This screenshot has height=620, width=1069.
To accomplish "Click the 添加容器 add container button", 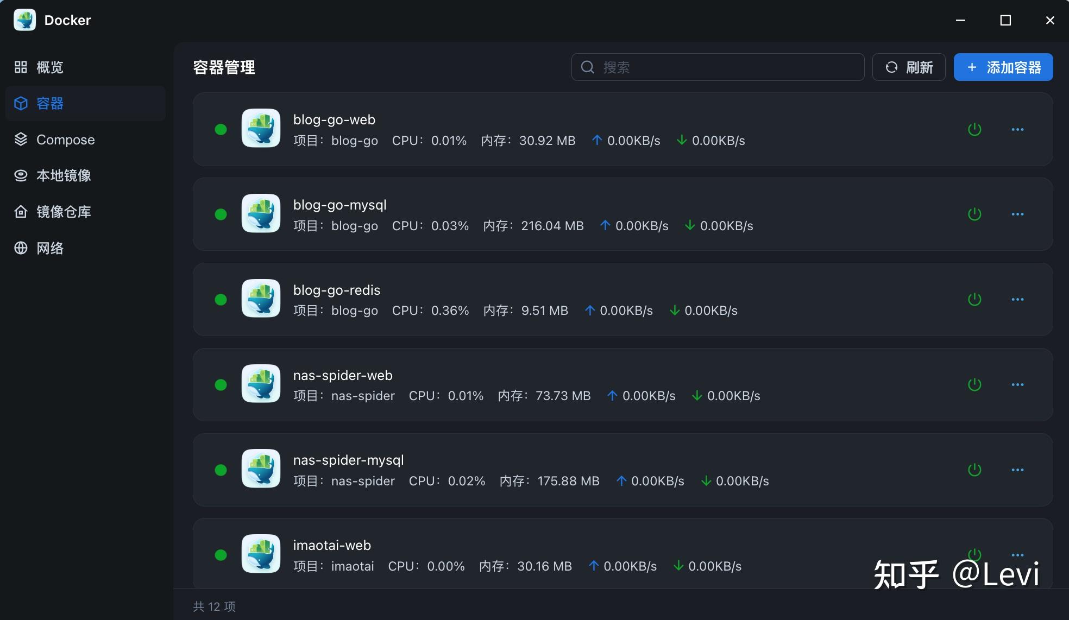I will (1003, 67).
